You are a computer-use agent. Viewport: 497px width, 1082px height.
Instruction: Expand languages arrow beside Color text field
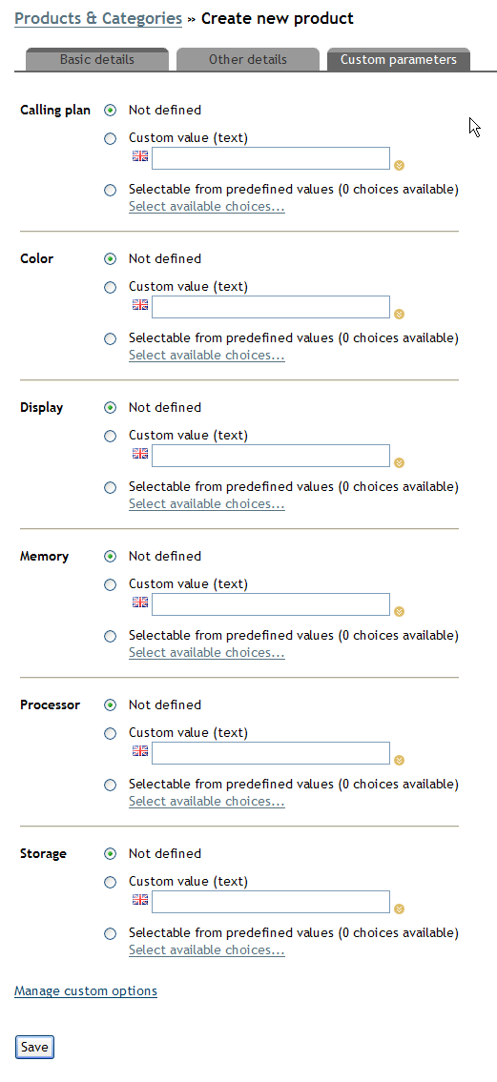[400, 314]
